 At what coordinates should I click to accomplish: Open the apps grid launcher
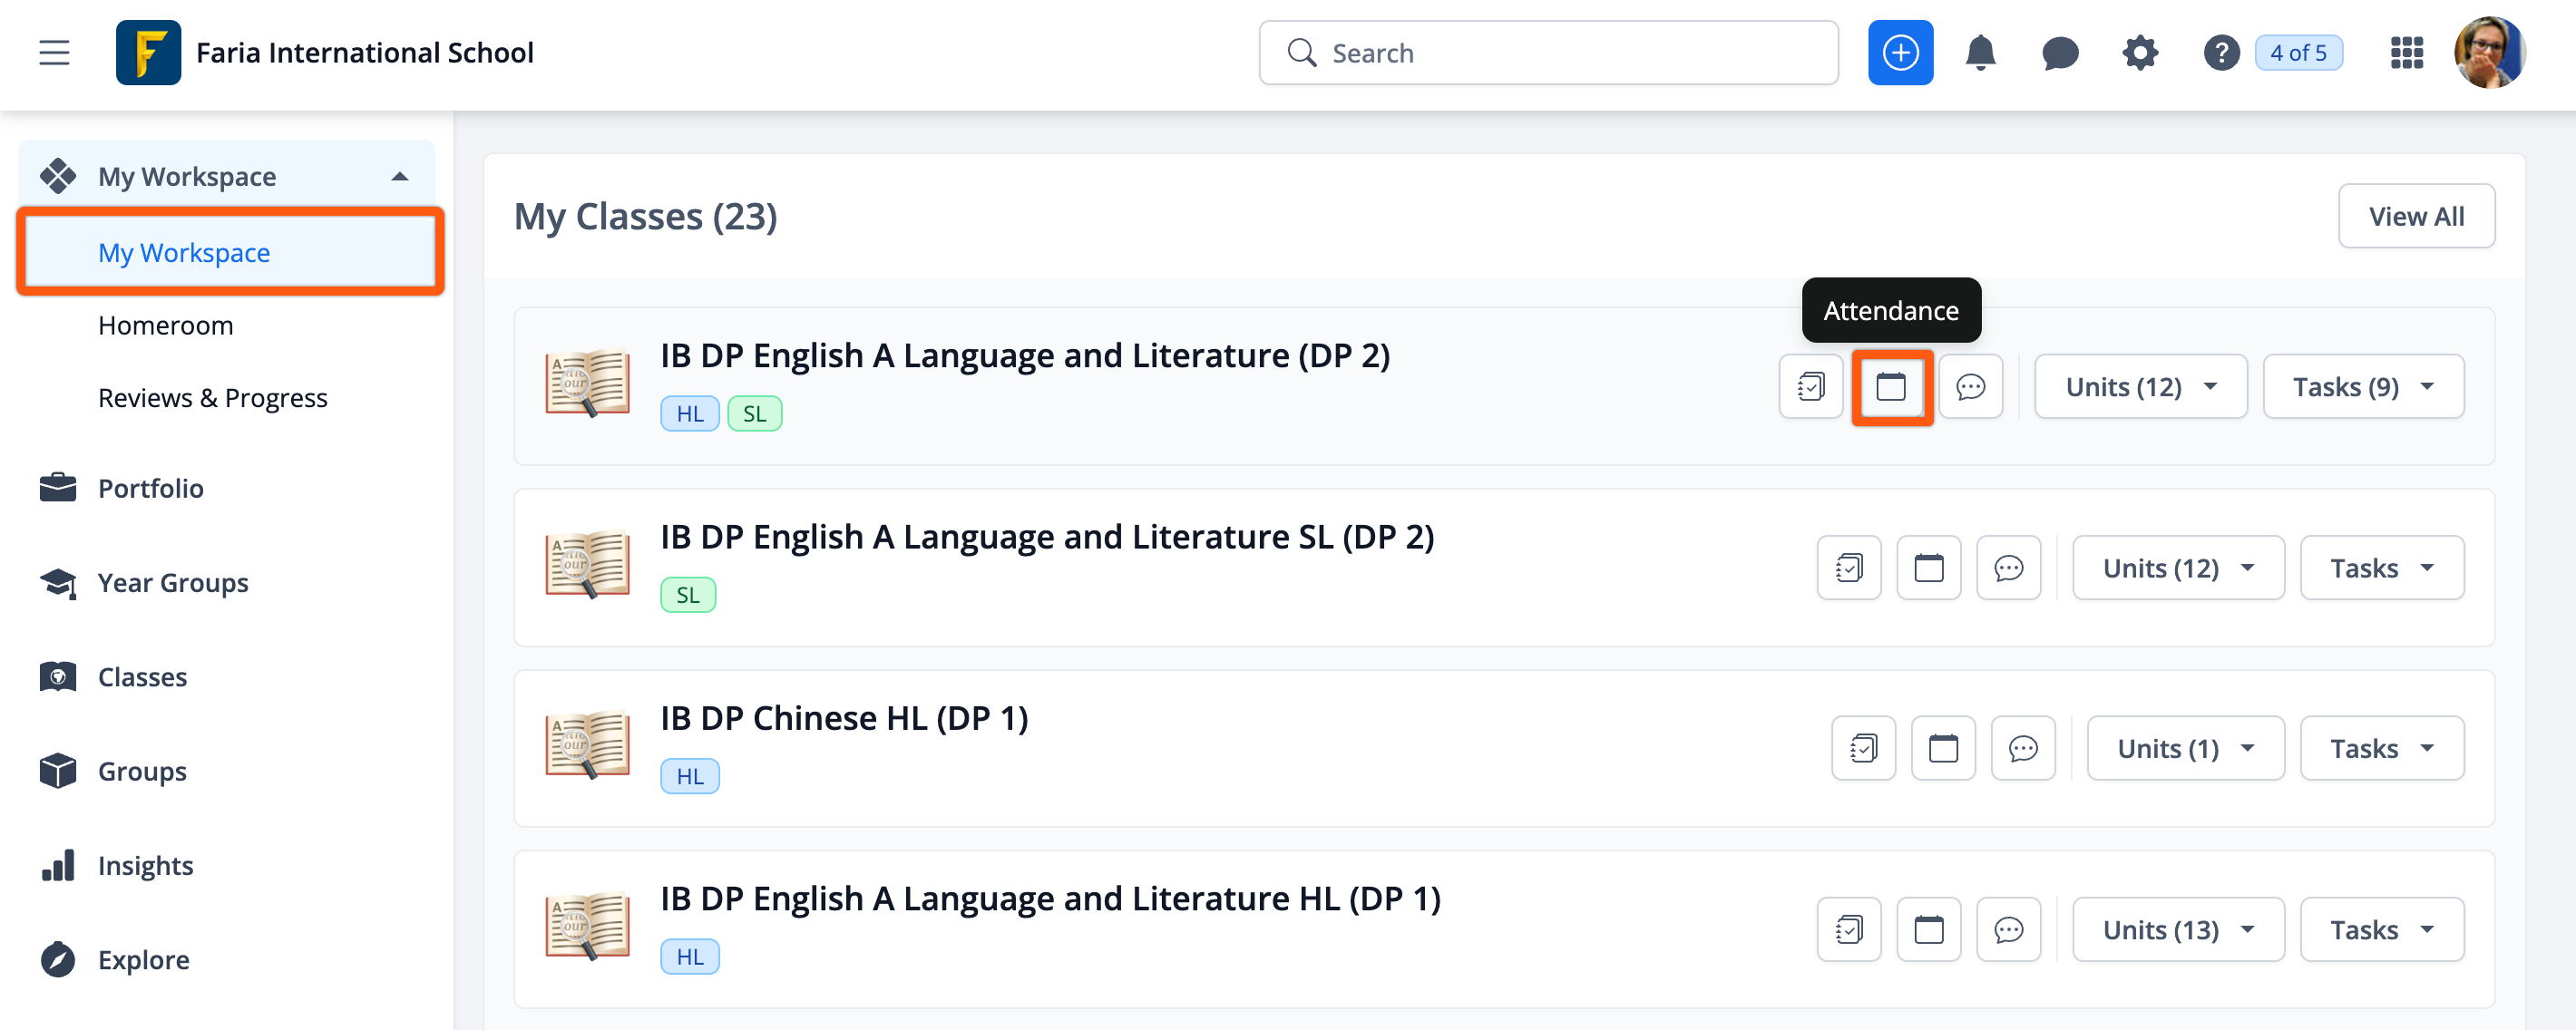click(2406, 53)
